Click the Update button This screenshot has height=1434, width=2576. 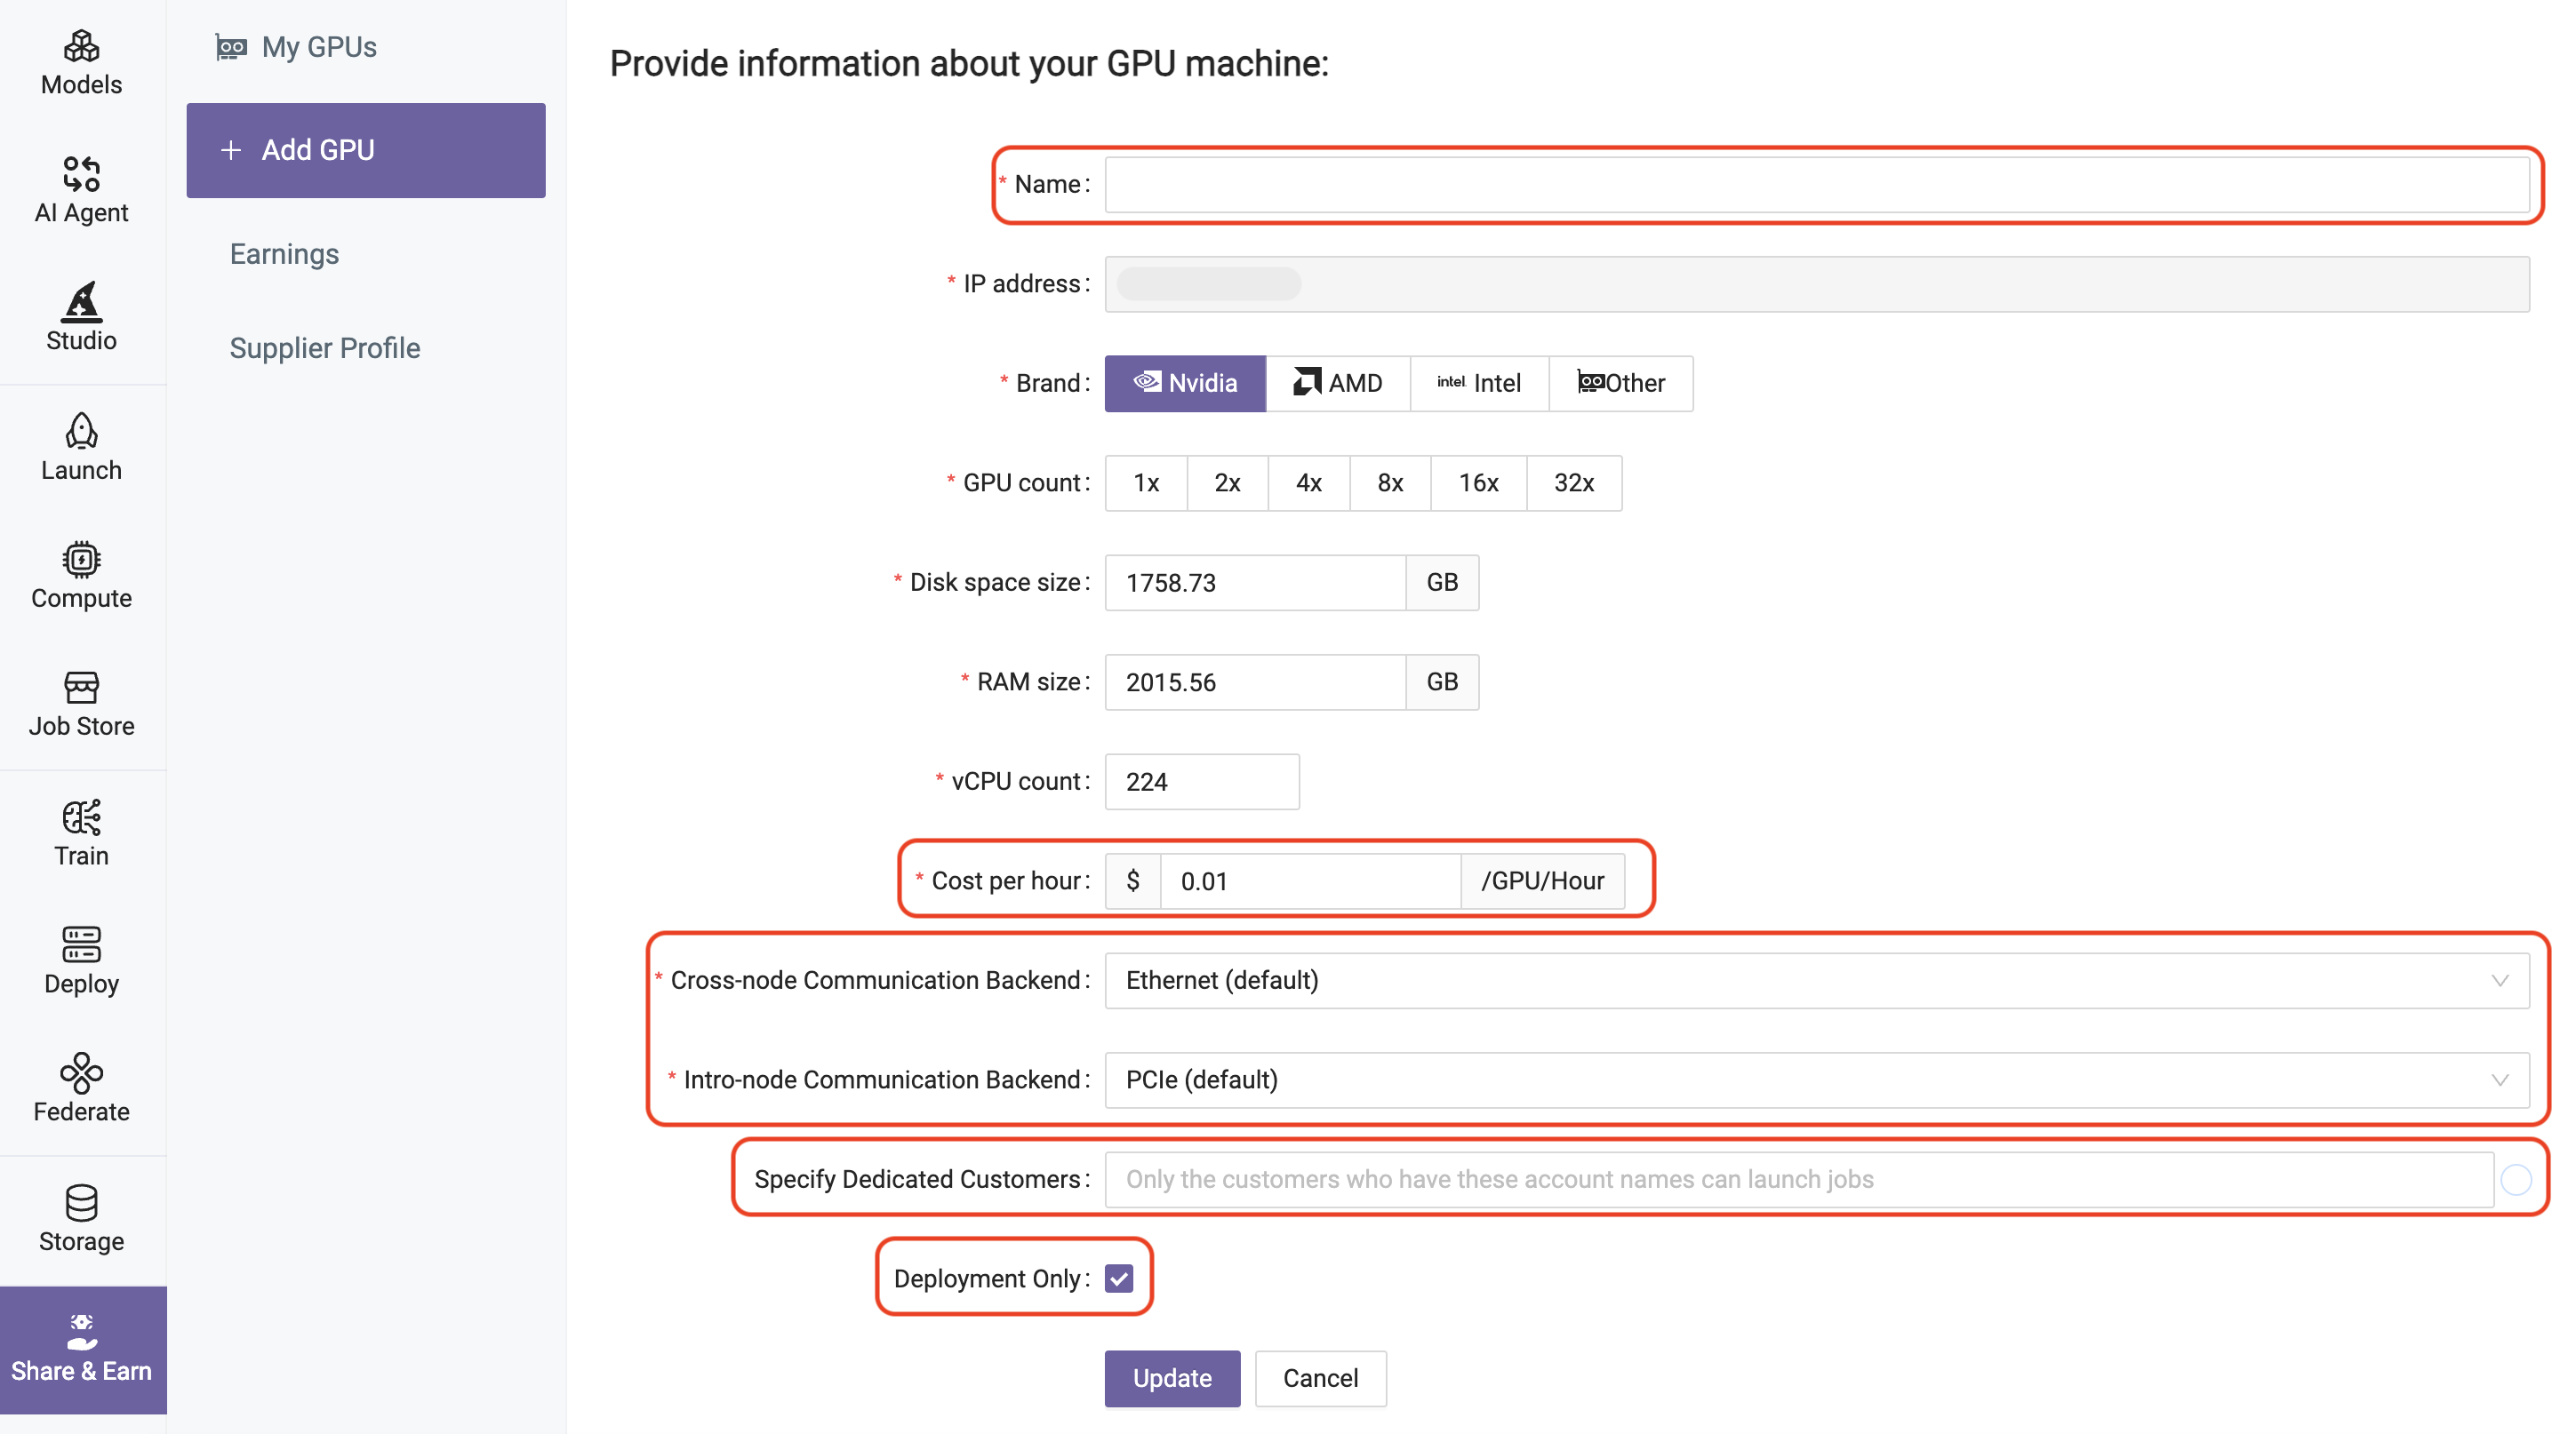[x=1172, y=1378]
